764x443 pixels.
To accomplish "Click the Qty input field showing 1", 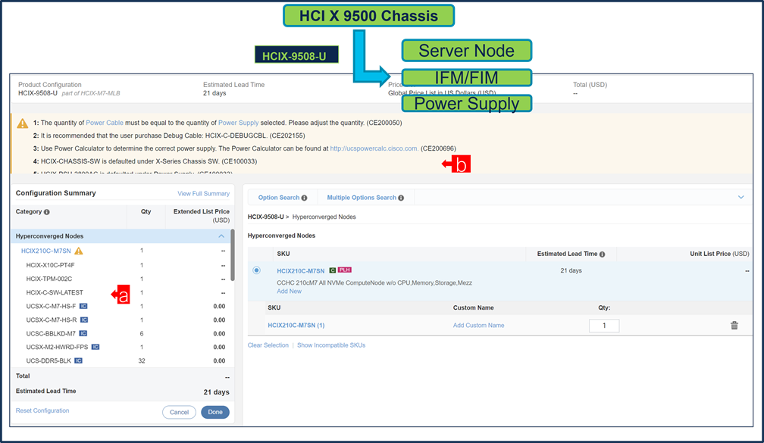I will click(x=604, y=326).
